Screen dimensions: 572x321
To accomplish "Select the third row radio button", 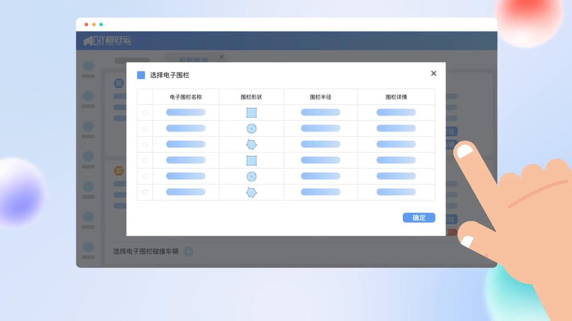I will [145, 144].
